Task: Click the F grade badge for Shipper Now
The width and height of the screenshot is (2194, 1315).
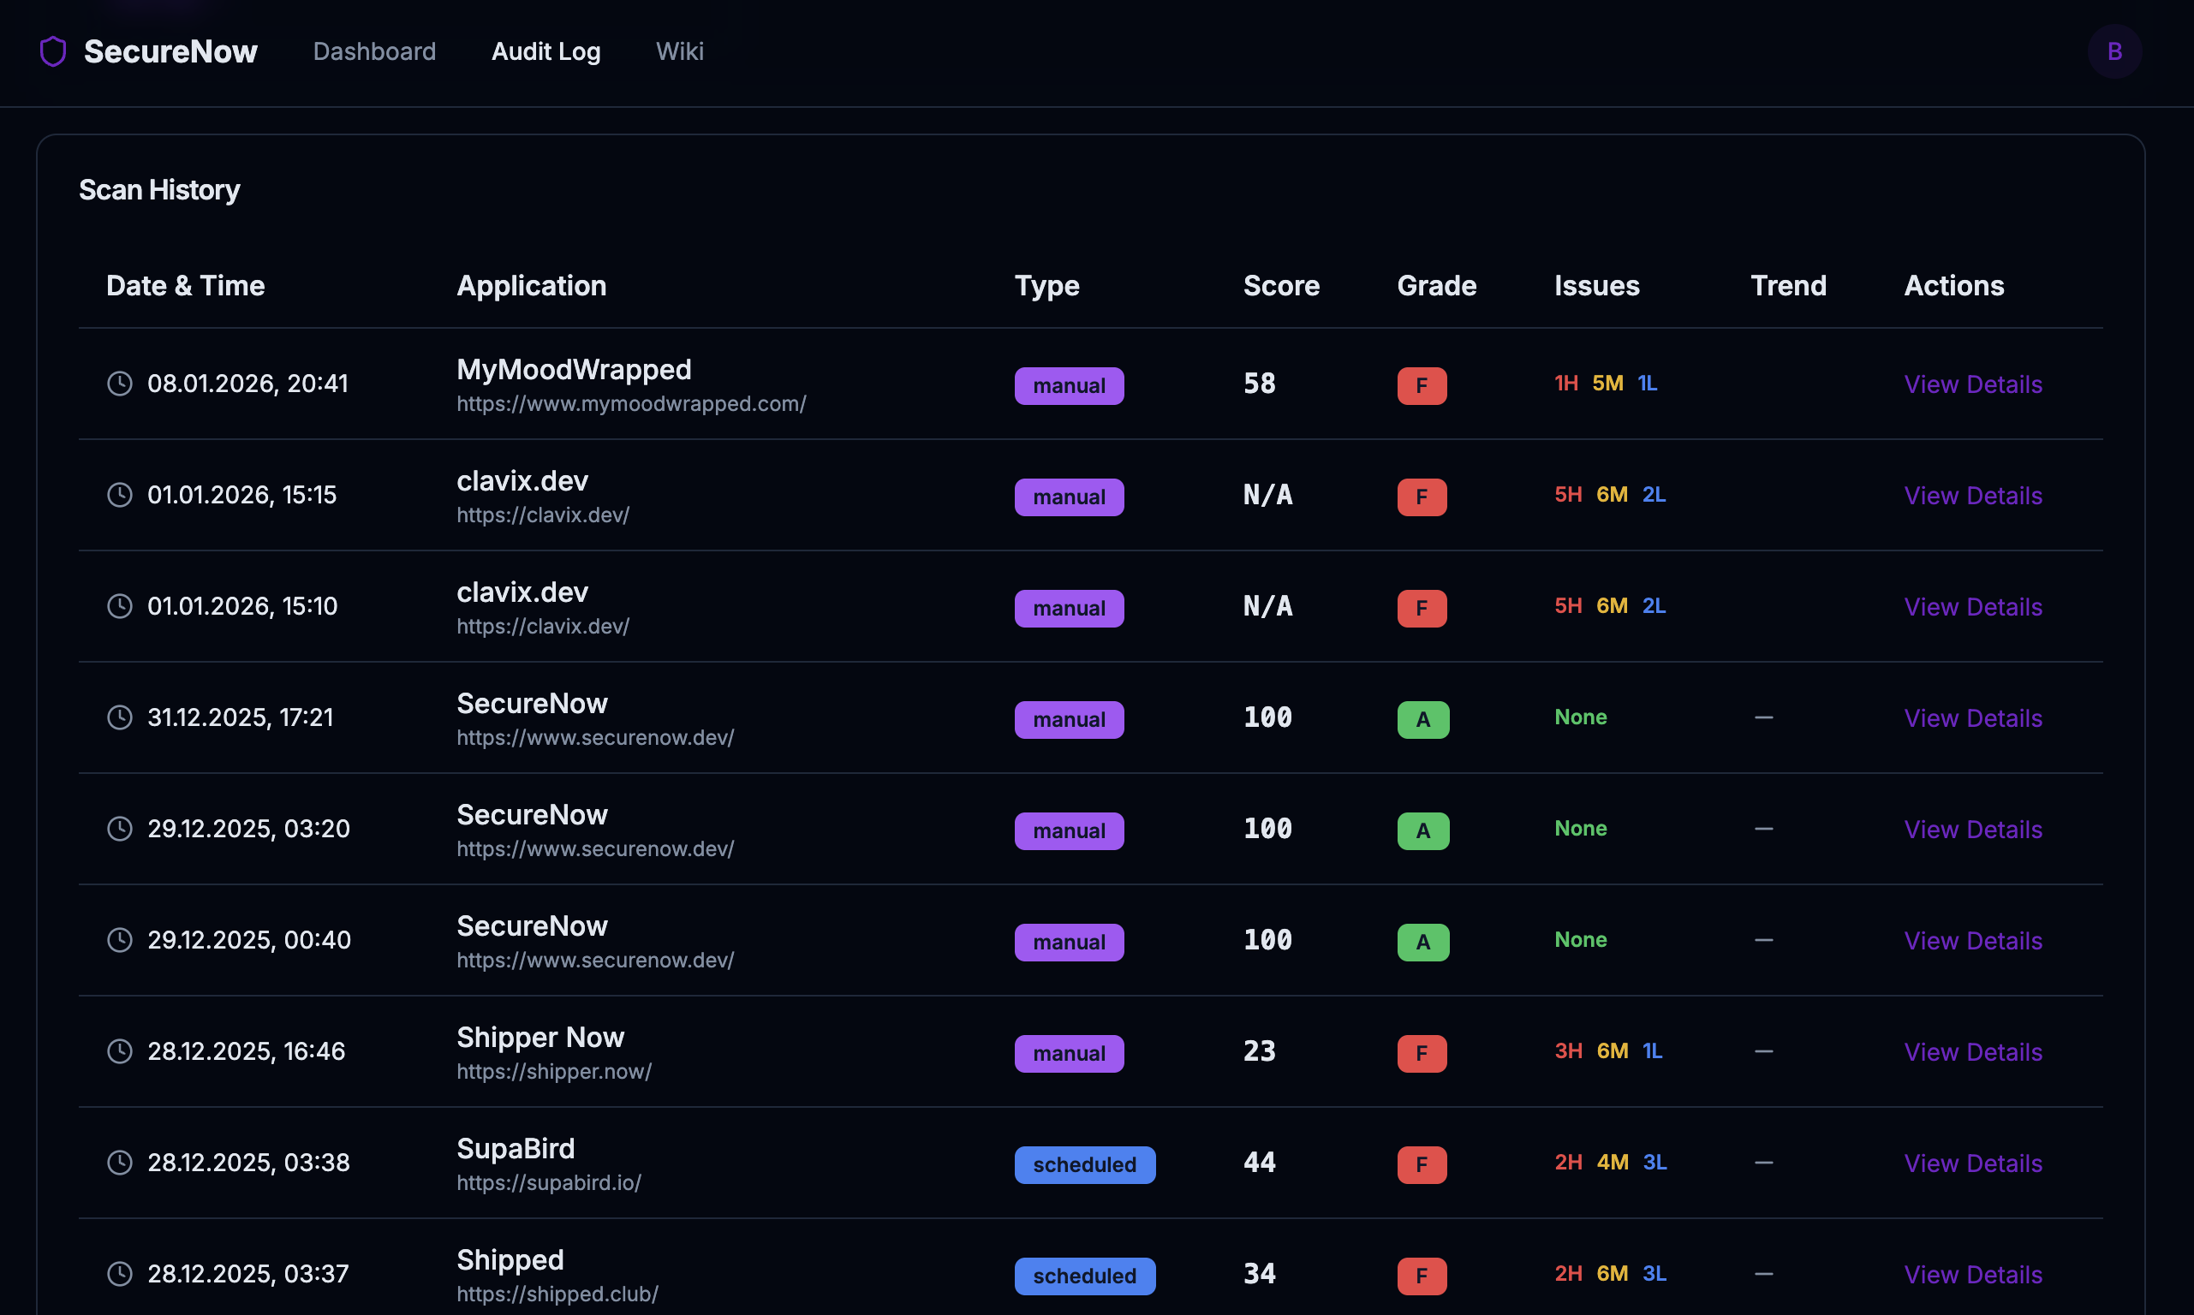Action: 1422,1054
